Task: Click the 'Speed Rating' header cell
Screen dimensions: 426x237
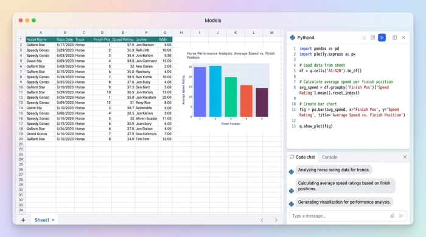Action: point(123,39)
